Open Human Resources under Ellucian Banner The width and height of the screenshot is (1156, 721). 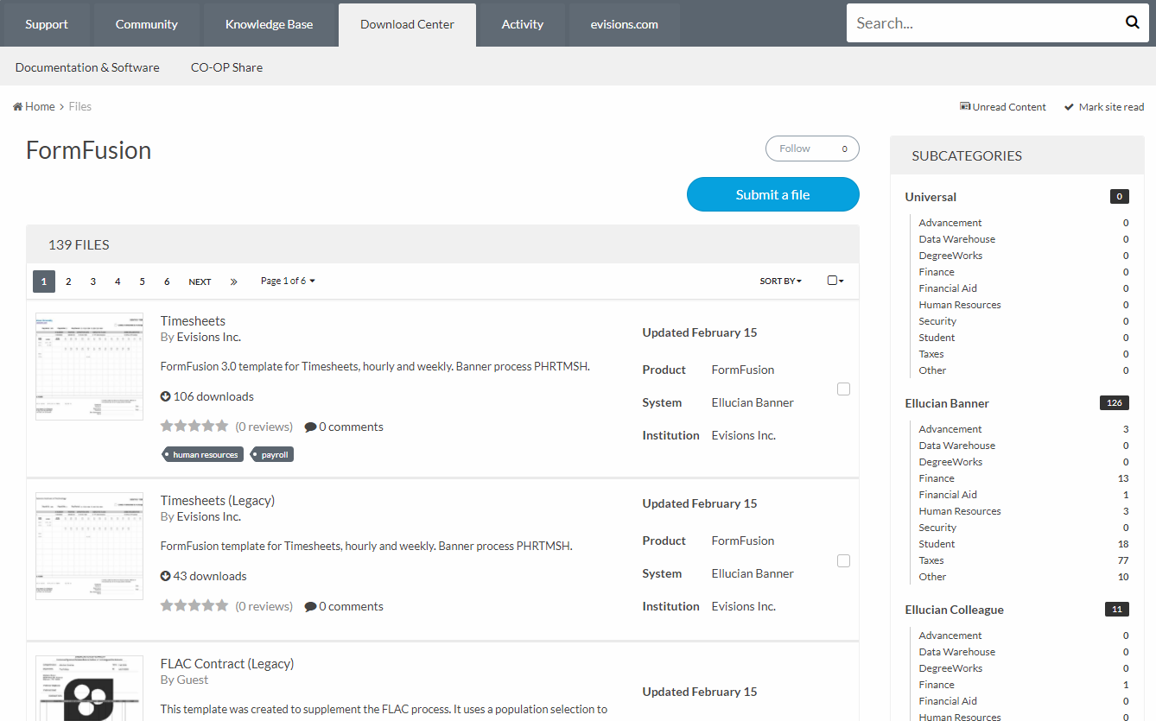[960, 511]
